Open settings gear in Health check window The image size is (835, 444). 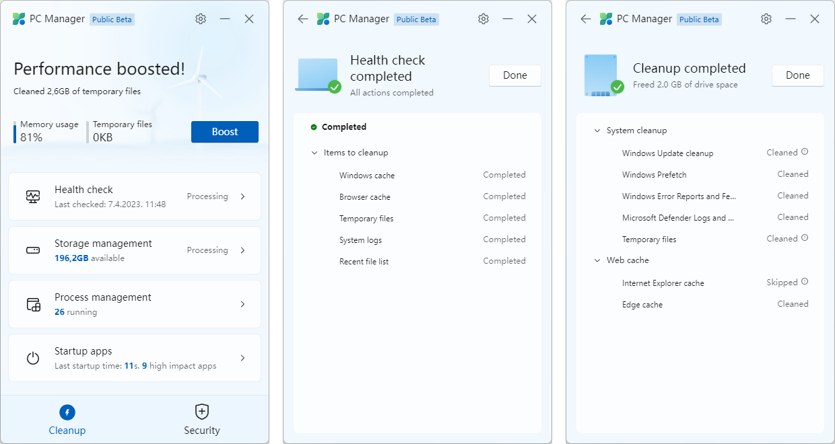[483, 19]
